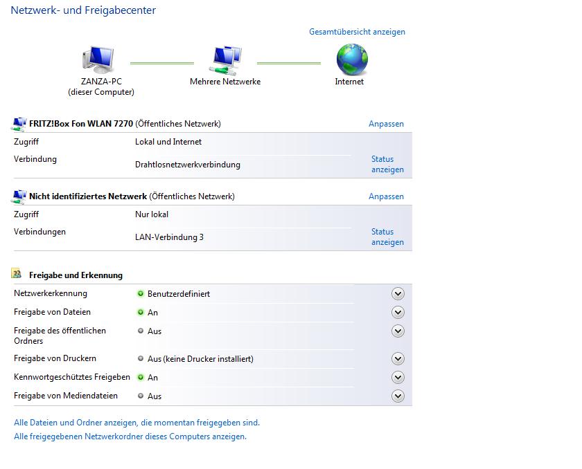Click the LAN-Verbindung 3 text
Image resolution: width=582 pixels, height=469 pixels.
[169, 237]
